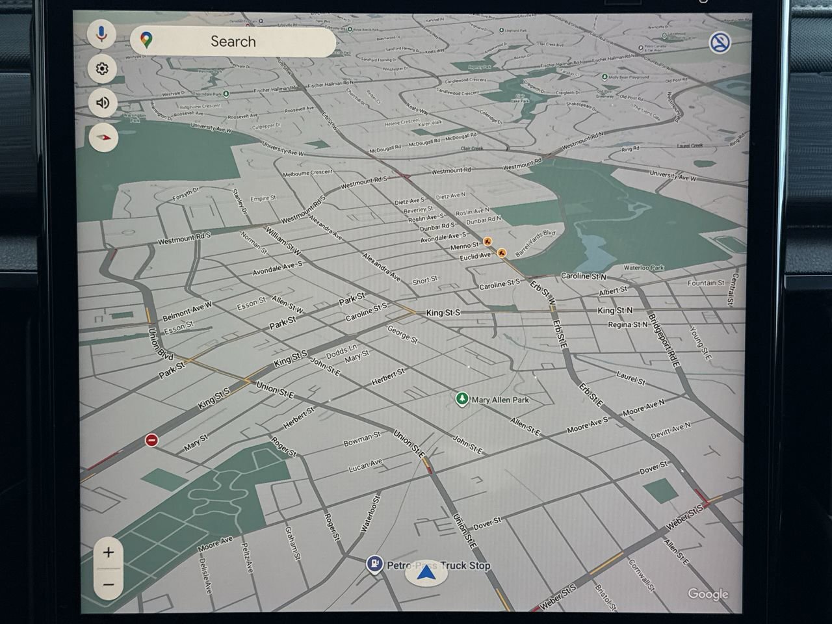
Task: Tap the Laurel Creek label
Action: tap(690, 146)
